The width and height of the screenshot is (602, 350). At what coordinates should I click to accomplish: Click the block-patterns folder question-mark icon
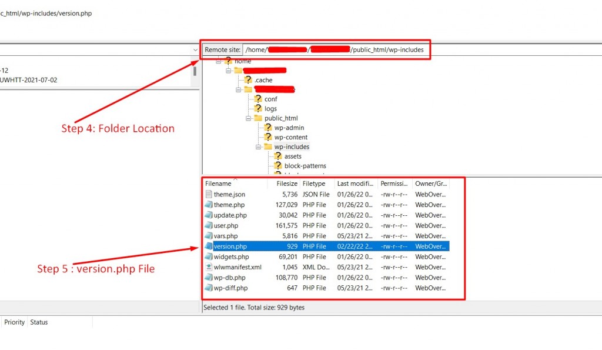tap(278, 165)
